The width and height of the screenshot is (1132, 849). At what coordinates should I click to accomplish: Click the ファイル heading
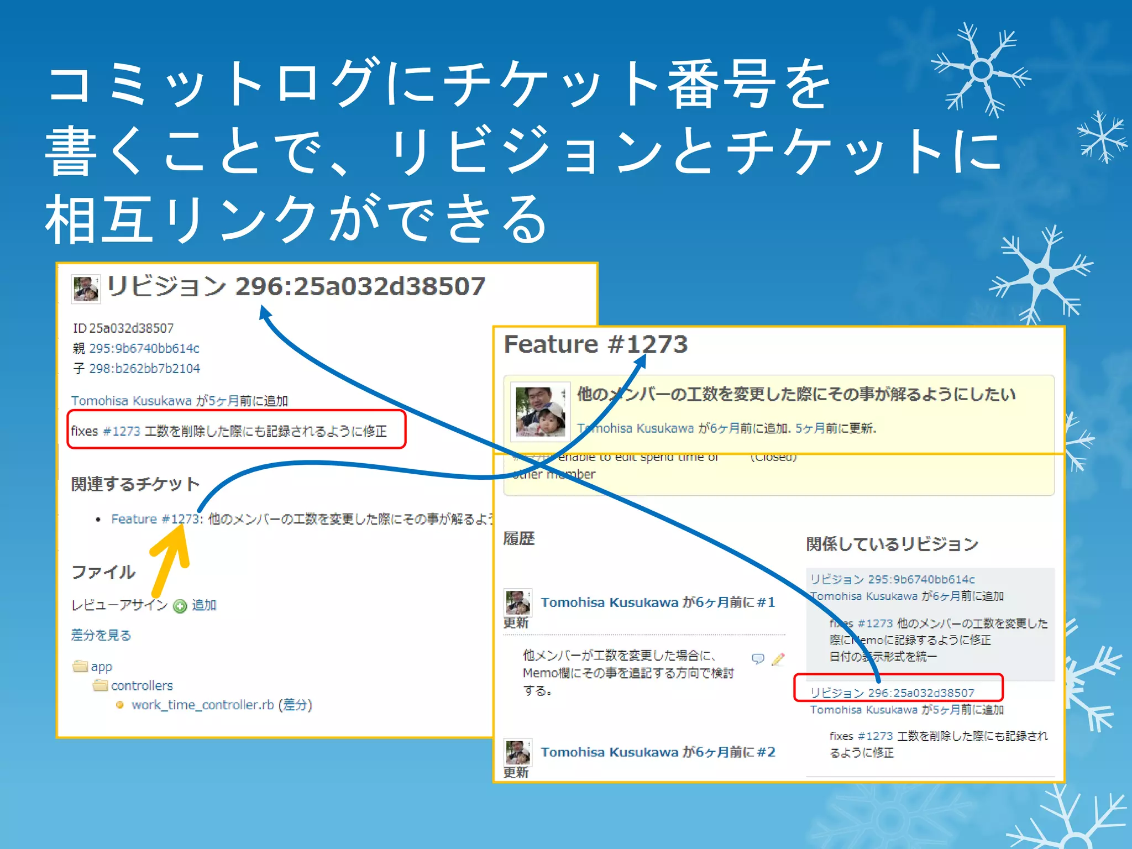tap(103, 572)
